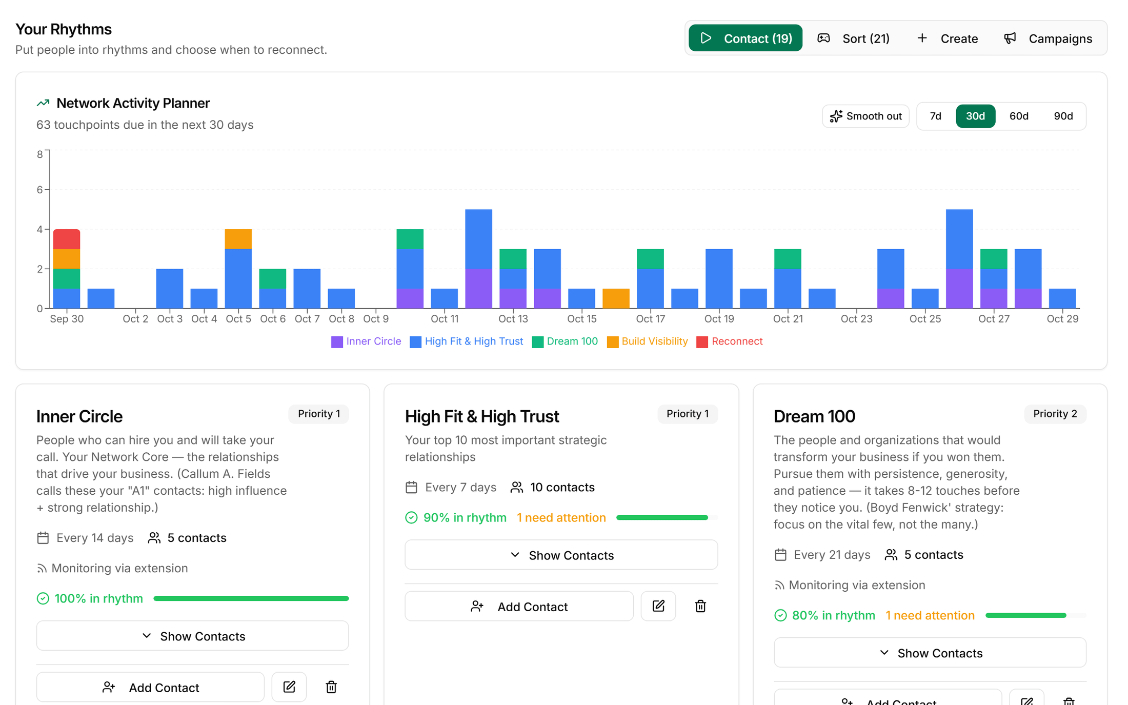Click the Smooth out sparkle button
The height and width of the screenshot is (705, 1128).
pos(865,116)
